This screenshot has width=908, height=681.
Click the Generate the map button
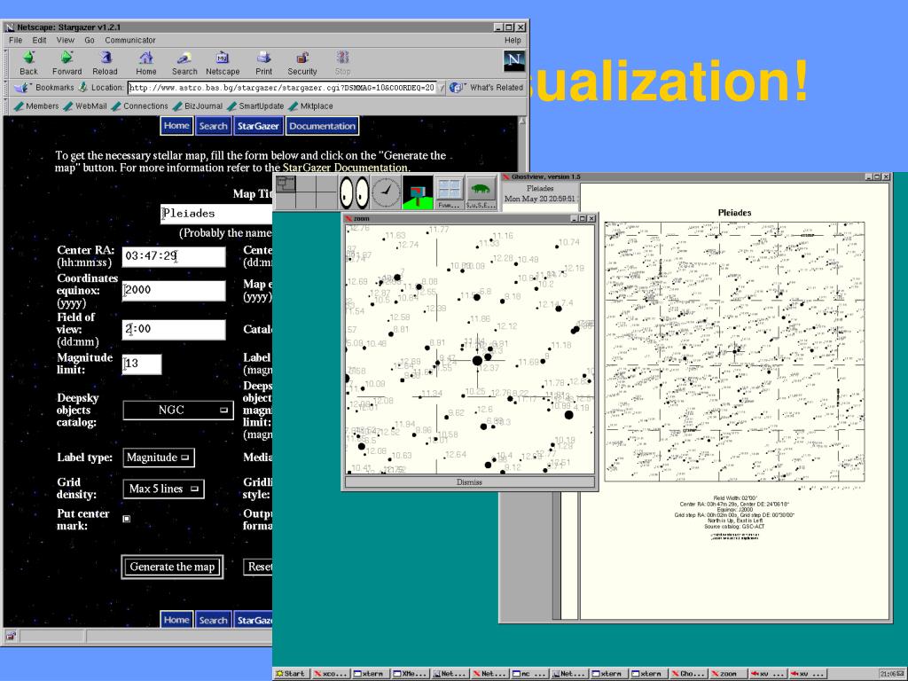tap(172, 567)
